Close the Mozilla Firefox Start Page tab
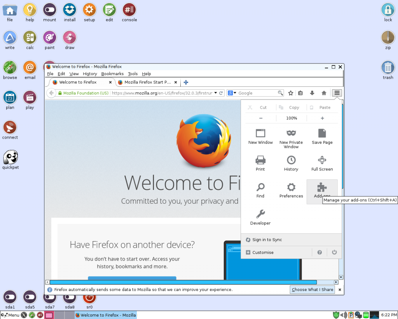This screenshot has width=398, height=319. (176, 83)
